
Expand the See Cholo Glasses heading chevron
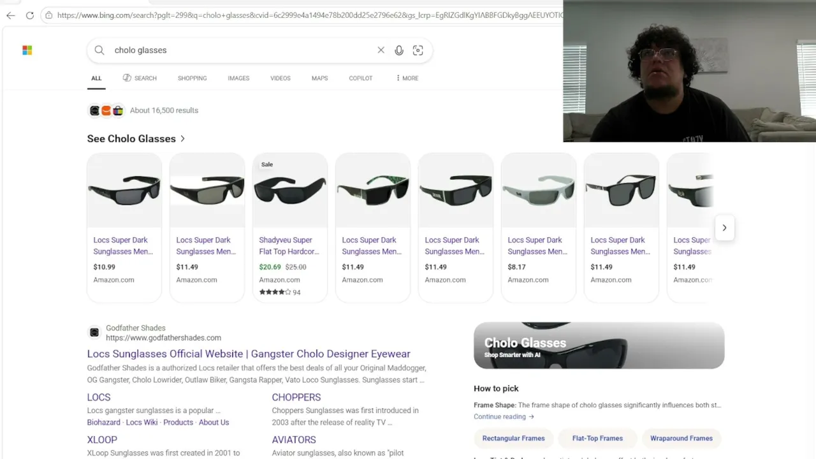pos(183,139)
